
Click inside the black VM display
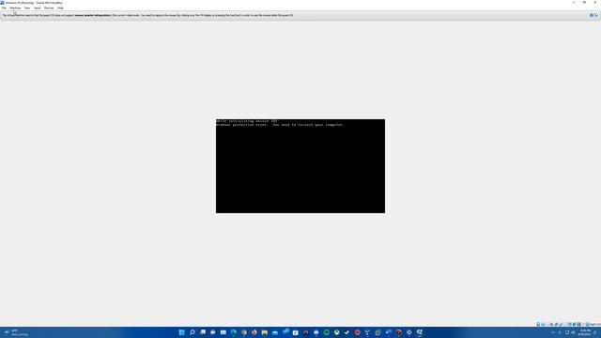(x=300, y=166)
